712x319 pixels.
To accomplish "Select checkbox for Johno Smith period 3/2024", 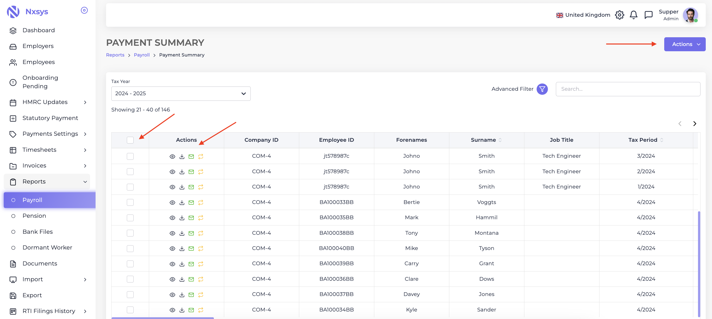I will (130, 156).
